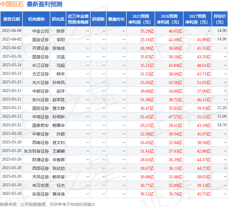
Task: Select the date 2025-04-08 cell
Action: [12, 31]
